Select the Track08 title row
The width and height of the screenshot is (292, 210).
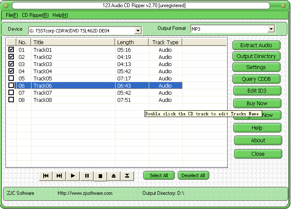coord(43,100)
